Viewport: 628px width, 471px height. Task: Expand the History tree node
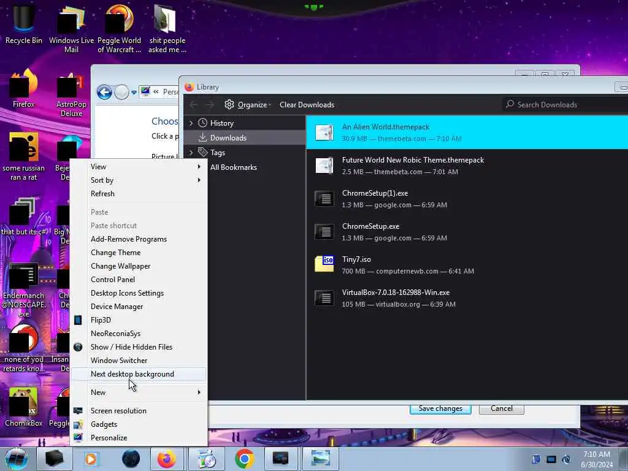[191, 123]
